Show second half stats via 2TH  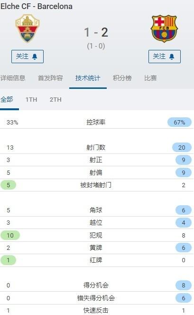[55, 99]
